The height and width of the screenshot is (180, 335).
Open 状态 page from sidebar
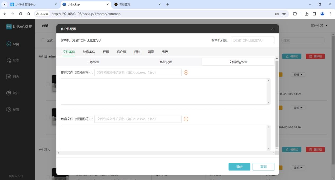[16, 60]
